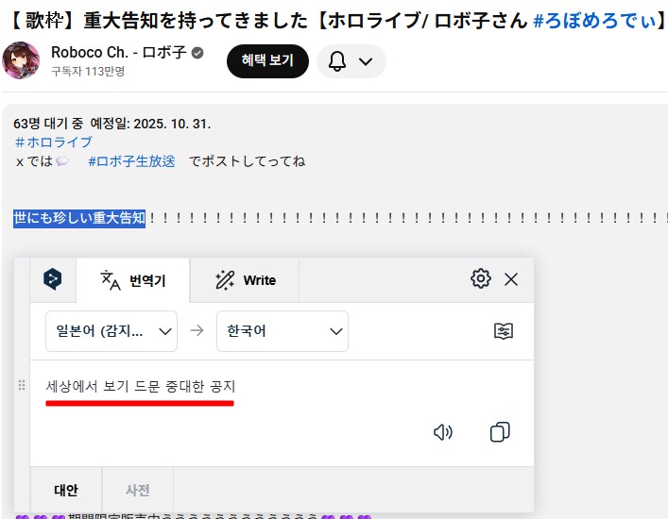Open source language dropdown 일본어 (감지...)
The height and width of the screenshot is (519, 668).
tap(111, 331)
